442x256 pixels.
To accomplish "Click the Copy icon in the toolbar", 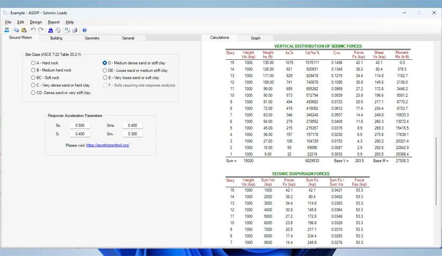I will (x=16, y=30).
